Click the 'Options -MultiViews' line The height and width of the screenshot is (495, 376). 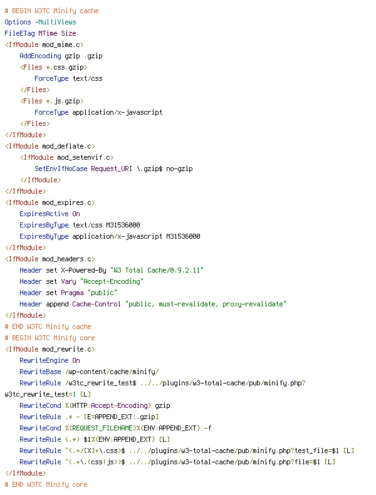(40, 22)
